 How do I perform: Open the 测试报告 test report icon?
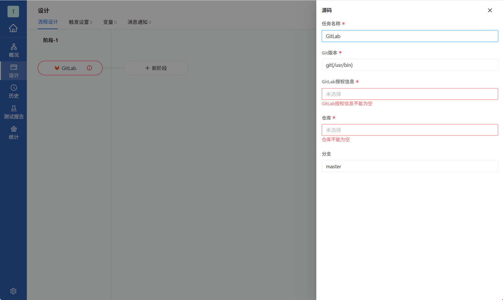pos(13,112)
